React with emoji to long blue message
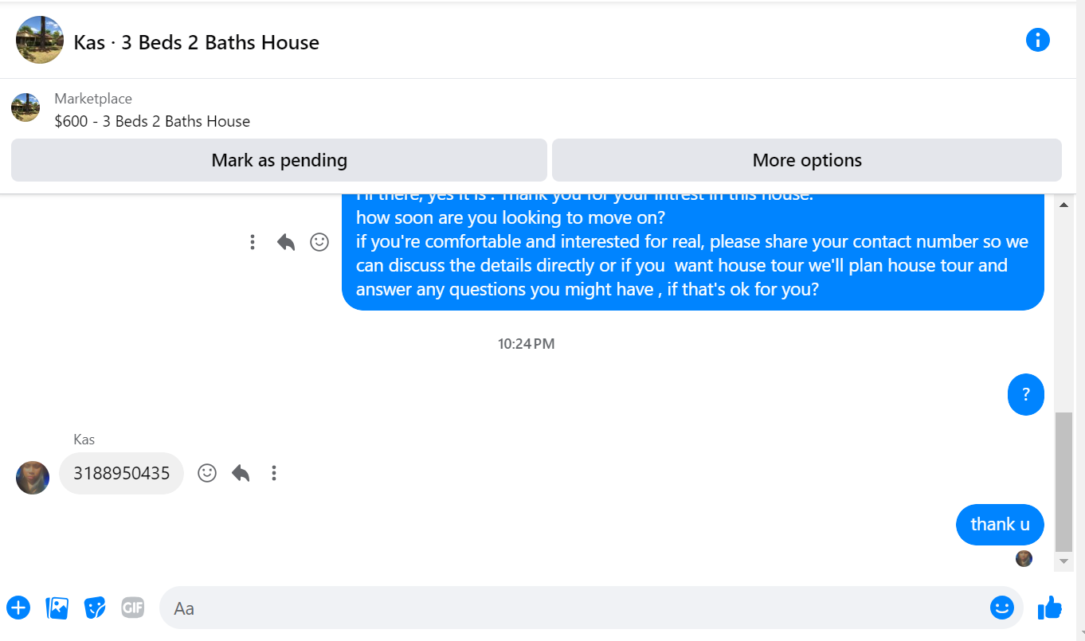1085x641 pixels. tap(319, 242)
